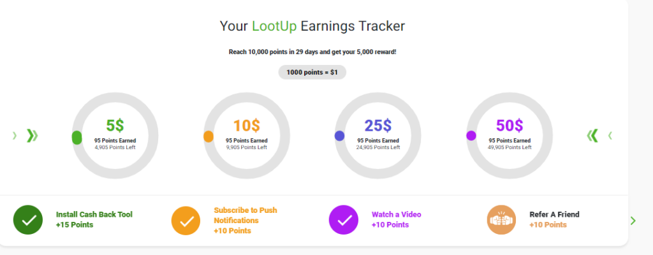Screen dimensions: 653x255
Task: Click the 1000 points = $1 pill
Action: click(x=312, y=72)
